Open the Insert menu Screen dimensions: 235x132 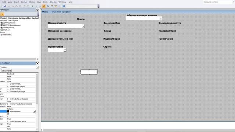point(17,2)
